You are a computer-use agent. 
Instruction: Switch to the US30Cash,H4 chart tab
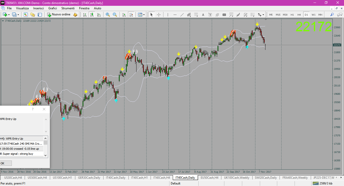tap(13, 178)
